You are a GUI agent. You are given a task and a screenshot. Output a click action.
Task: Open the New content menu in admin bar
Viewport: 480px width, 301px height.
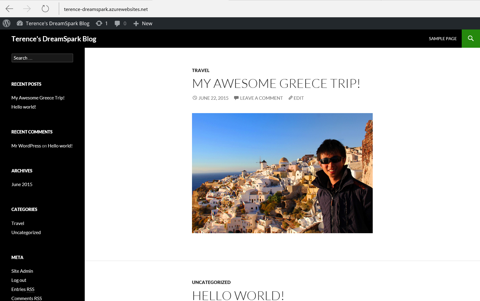tap(143, 23)
